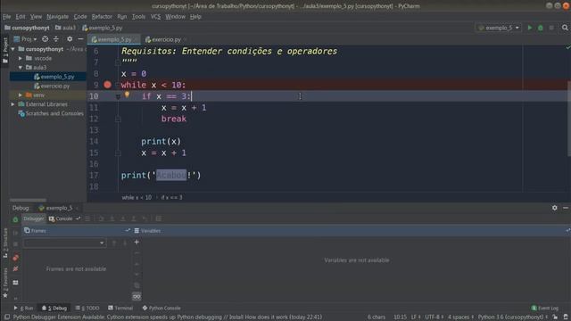Screen dimensions: 571x321
Task: Expand External Libraries node
Action: tap(13, 104)
